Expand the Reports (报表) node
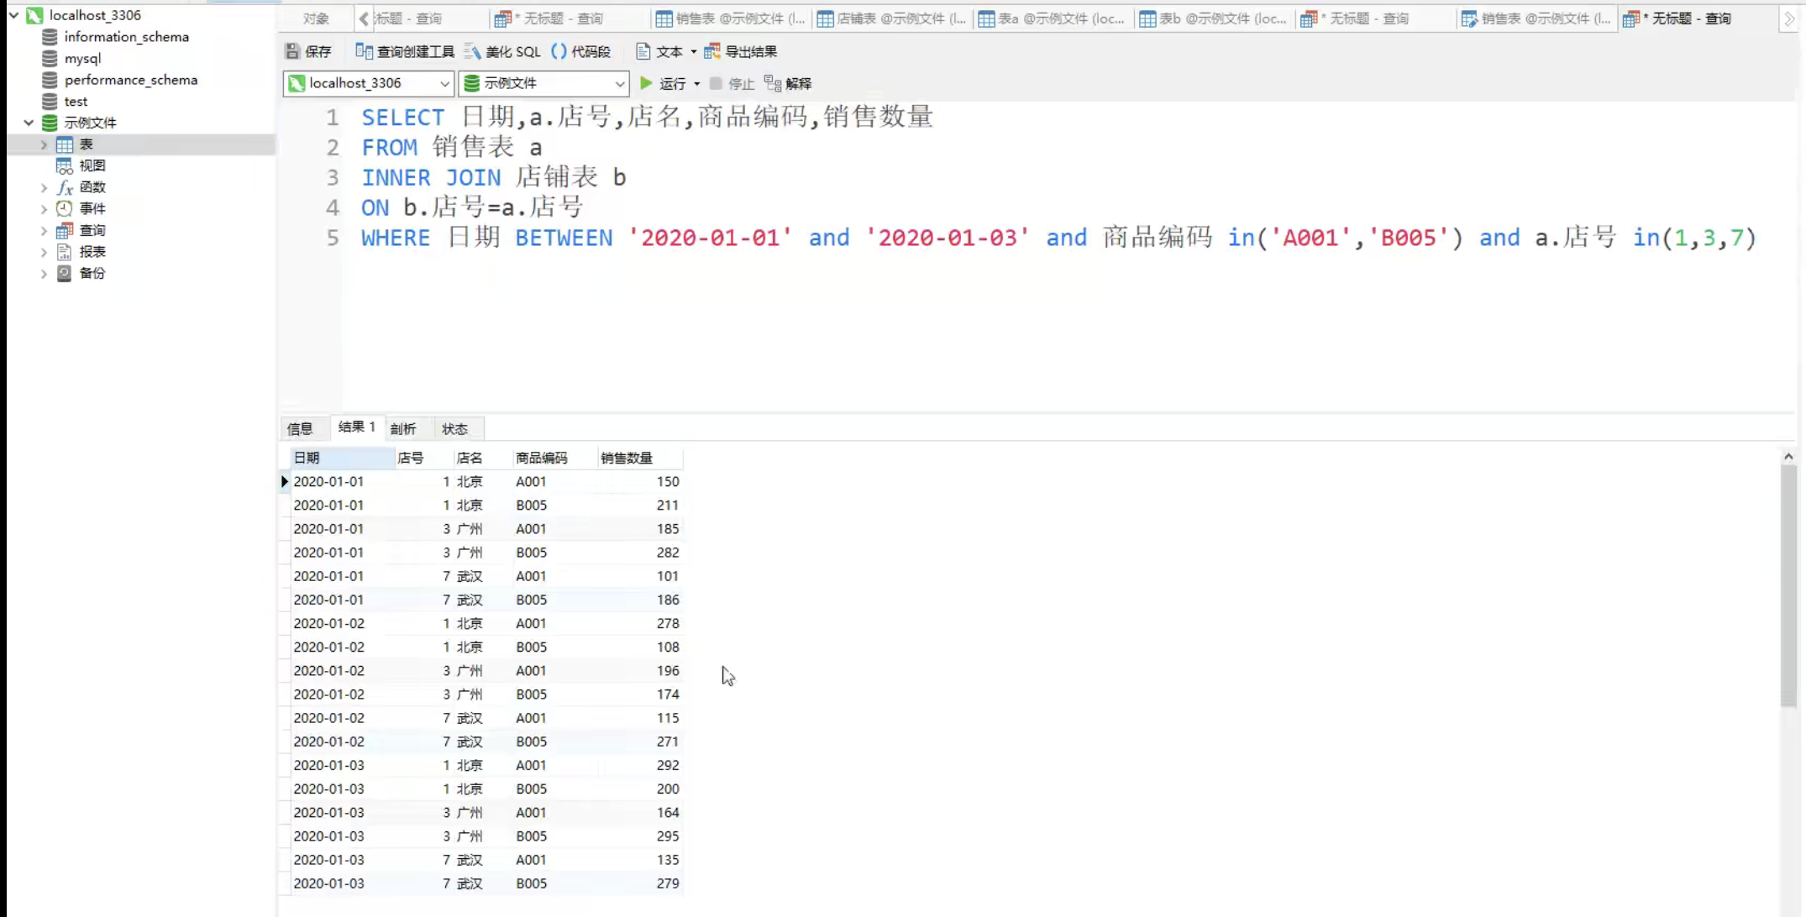Image resolution: width=1806 pixels, height=917 pixels. coord(44,251)
